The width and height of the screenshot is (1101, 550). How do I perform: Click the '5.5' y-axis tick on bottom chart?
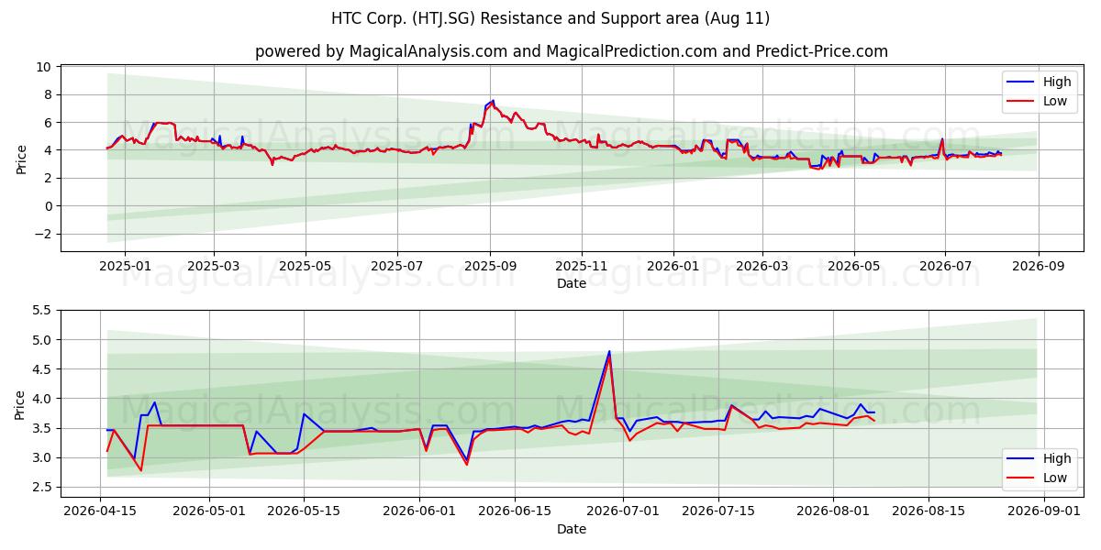pyautogui.click(x=41, y=311)
